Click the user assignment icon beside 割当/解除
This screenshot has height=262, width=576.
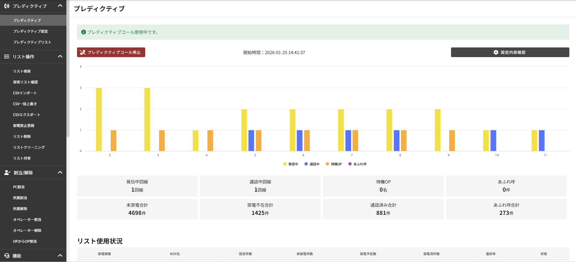(x=7, y=173)
